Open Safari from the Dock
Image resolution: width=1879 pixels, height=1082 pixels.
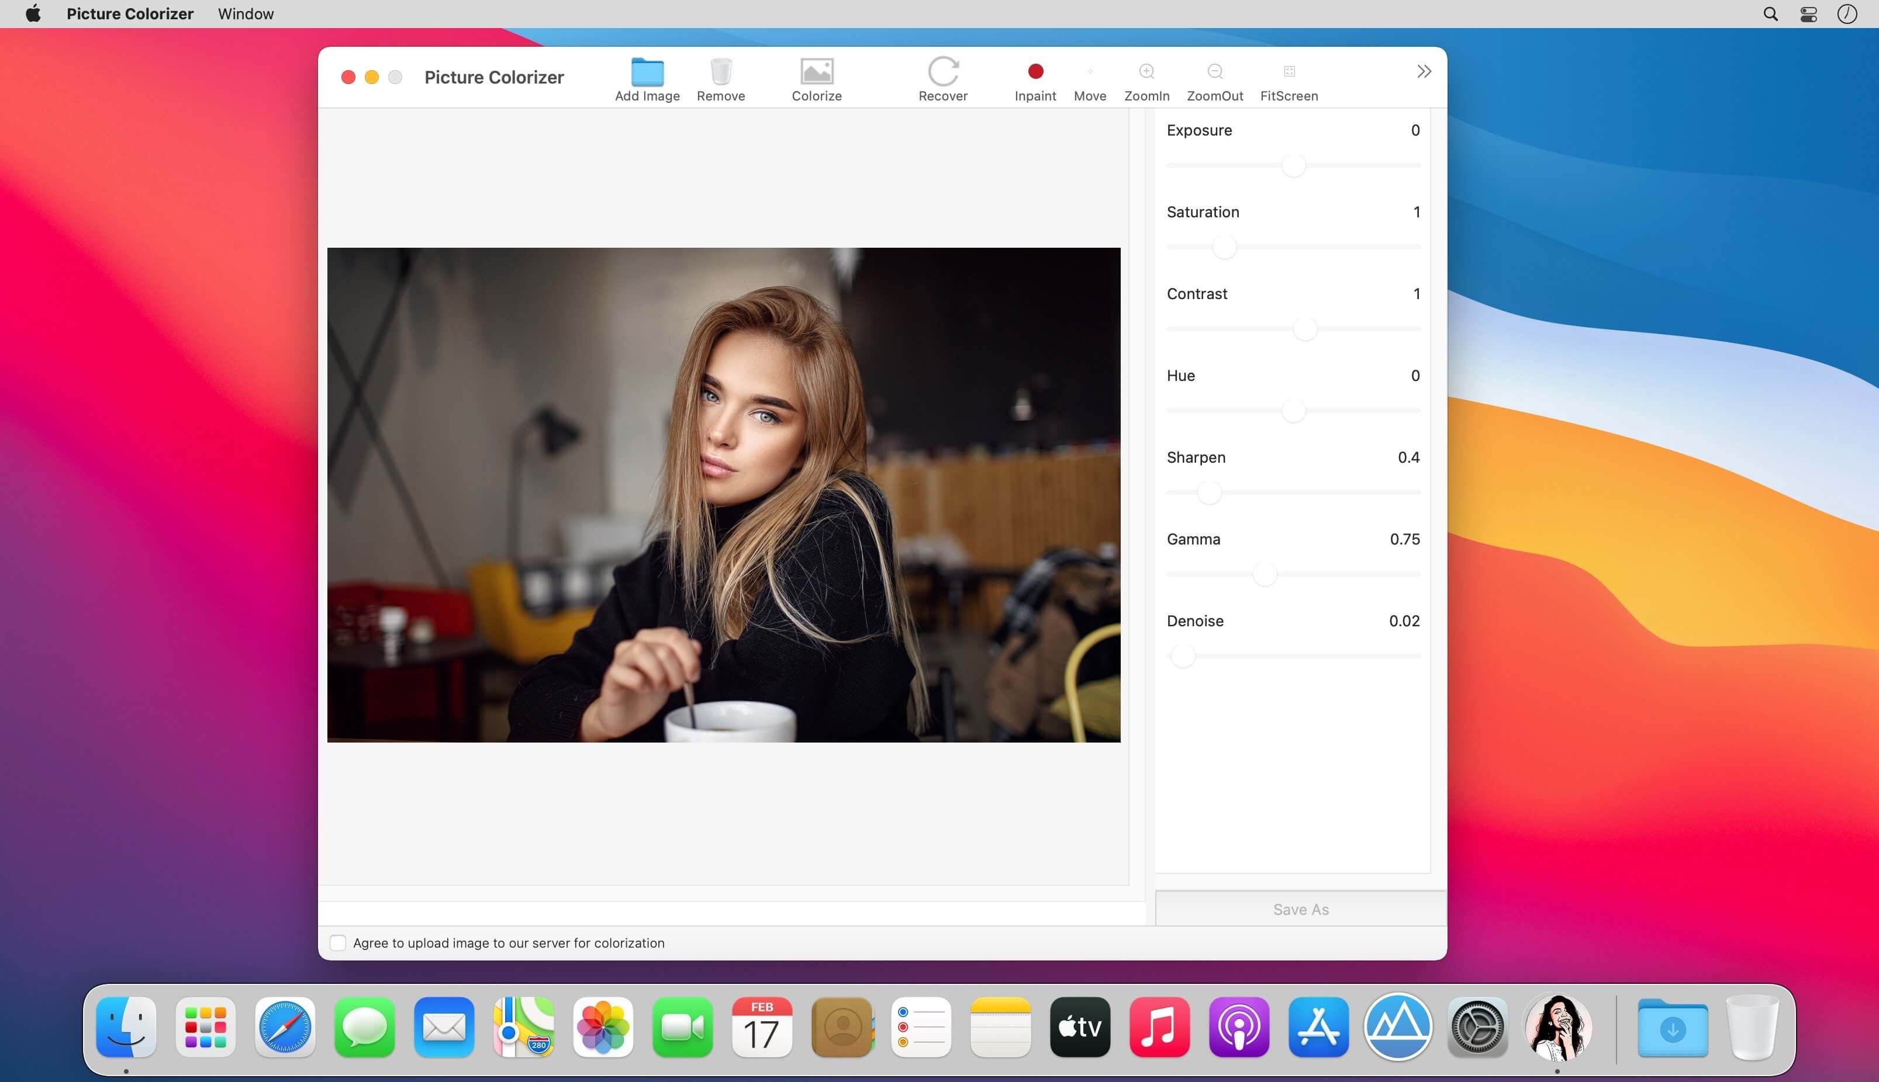(285, 1027)
